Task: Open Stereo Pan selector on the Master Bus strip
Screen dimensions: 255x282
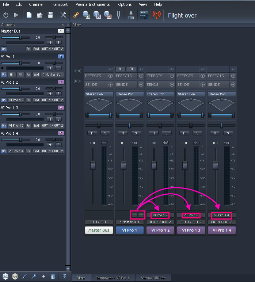Action: pyautogui.click(x=99, y=94)
